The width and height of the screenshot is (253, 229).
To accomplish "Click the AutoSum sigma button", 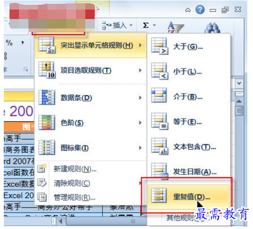I will [x=146, y=25].
